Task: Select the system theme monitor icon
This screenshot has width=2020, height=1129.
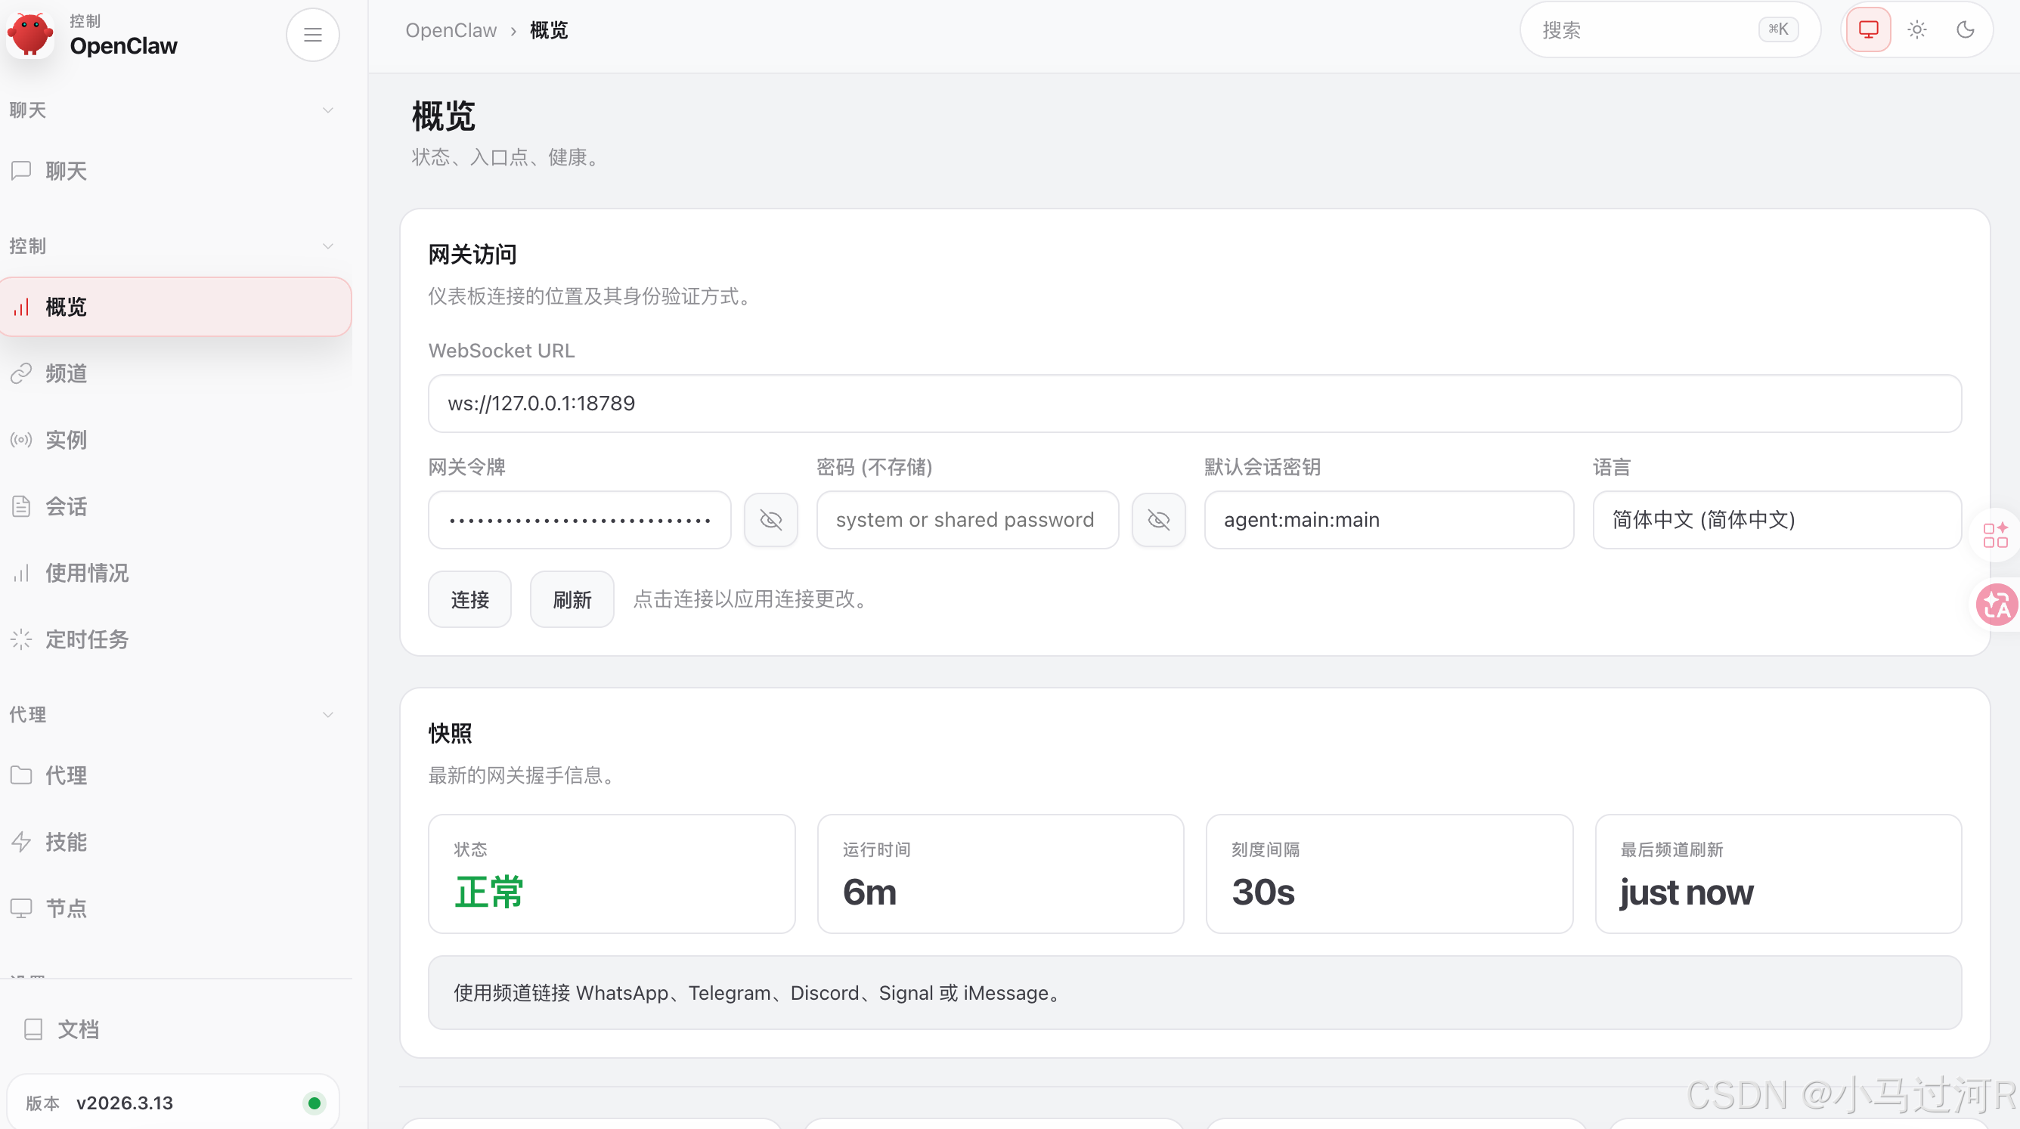Action: click(1868, 29)
